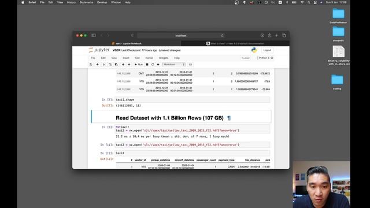Toggle Safari sidebar button

[94, 35]
